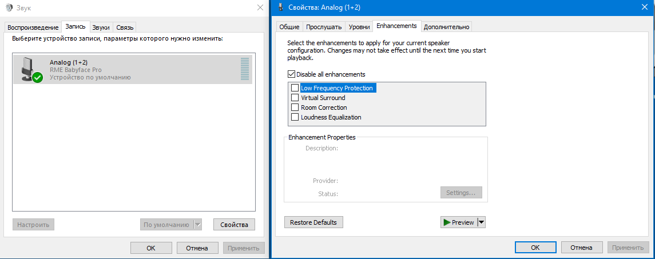
Task: Click the input level meter of Analog device
Action: pyautogui.click(x=245, y=69)
